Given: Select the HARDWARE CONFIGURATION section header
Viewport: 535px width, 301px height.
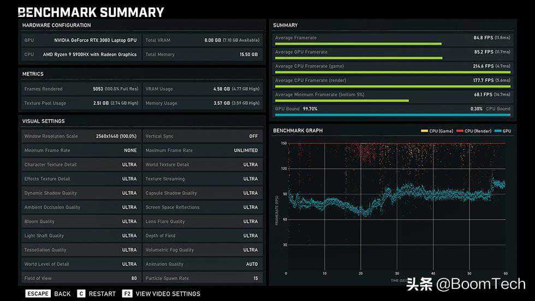Looking at the screenshot, I should (x=57, y=25).
